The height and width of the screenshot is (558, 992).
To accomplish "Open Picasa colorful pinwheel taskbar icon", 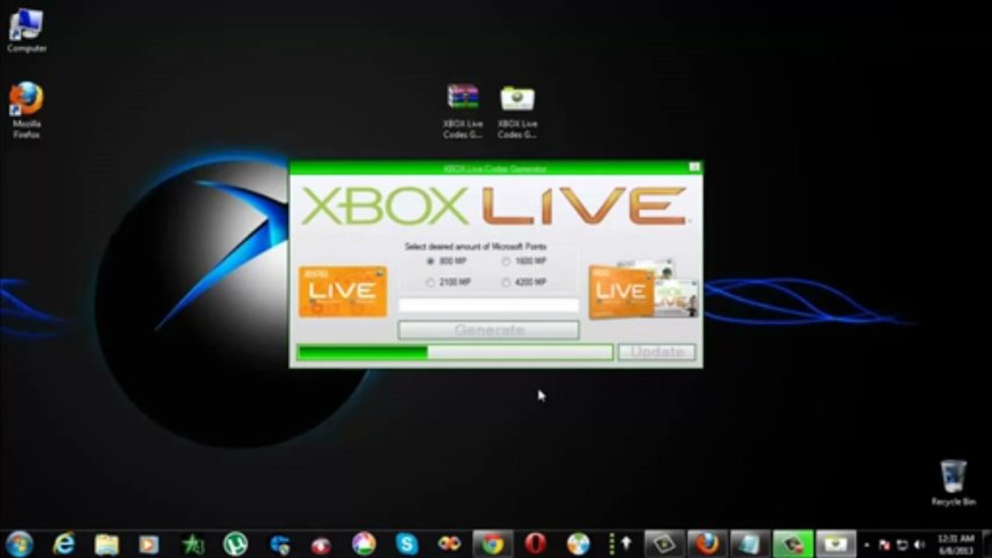I will (364, 544).
